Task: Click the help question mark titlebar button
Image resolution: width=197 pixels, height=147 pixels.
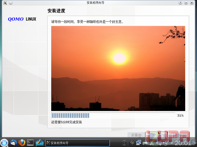Action: coord(180,3)
